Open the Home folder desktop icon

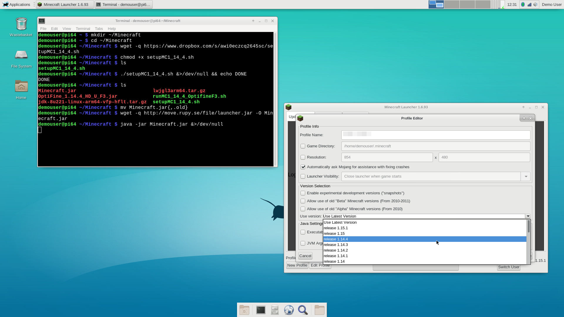[21, 87]
